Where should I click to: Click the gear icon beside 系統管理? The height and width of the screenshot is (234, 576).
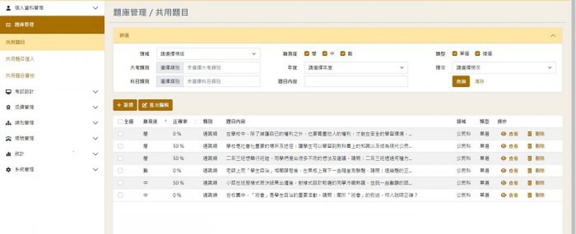(x=8, y=170)
